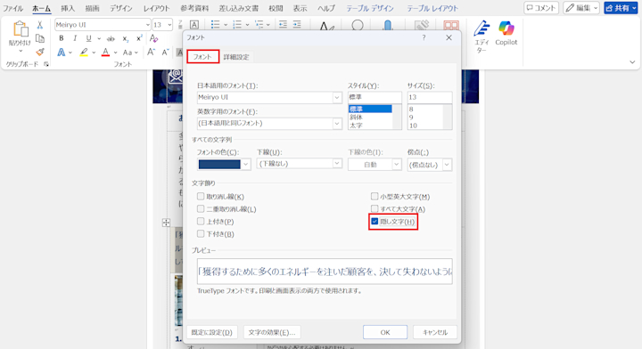This screenshot has height=349, width=642.
Task: Apply superscript formatting
Action: (139, 38)
